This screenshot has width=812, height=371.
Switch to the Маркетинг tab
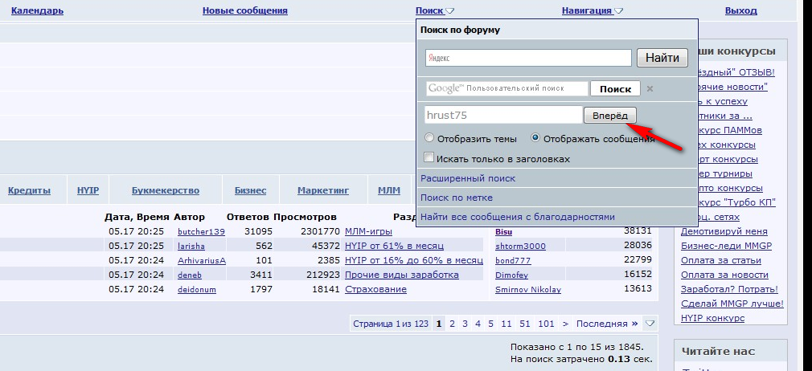[323, 191]
